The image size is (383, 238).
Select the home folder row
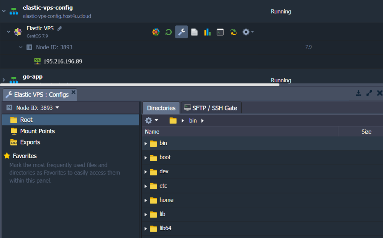(262, 200)
